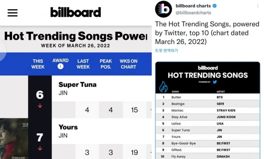The height and width of the screenshot is (159, 264).
Task: Click the Twitter bird icon in chart
Action: pyautogui.click(x=215, y=82)
